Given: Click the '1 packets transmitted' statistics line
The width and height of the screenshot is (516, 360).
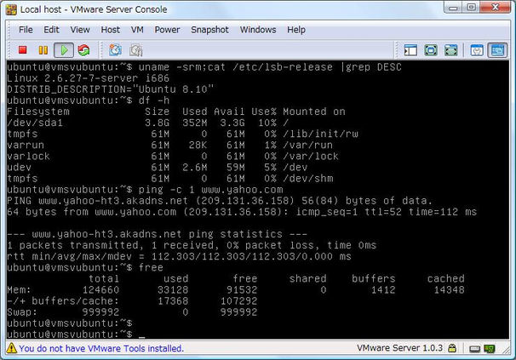Looking at the screenshot, I should point(192,245).
